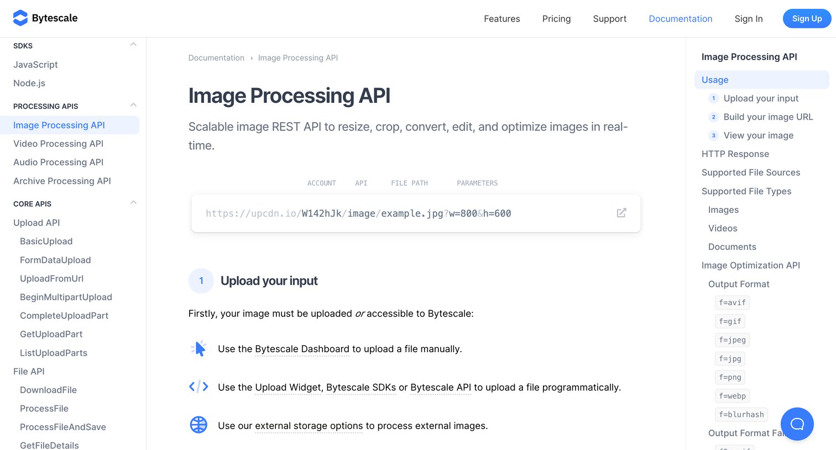Select Archive Processing API in sidebar
The width and height of the screenshot is (836, 450).
pyautogui.click(x=62, y=181)
